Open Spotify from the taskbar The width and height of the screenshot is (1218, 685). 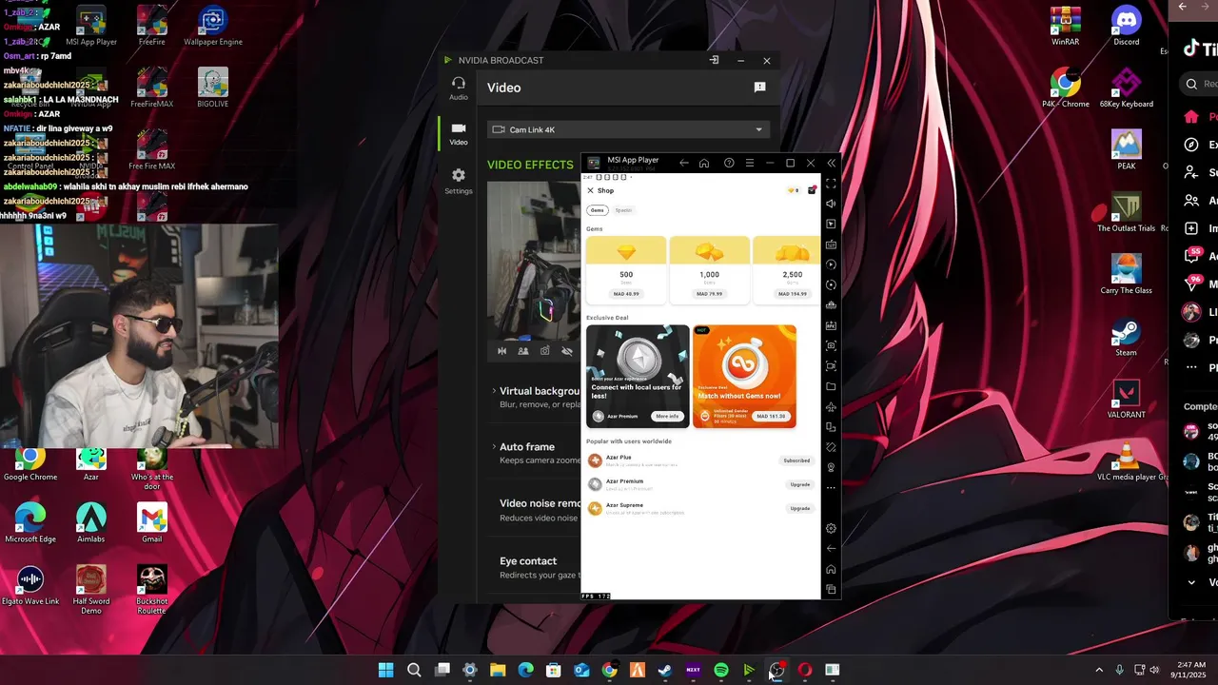coord(721,670)
